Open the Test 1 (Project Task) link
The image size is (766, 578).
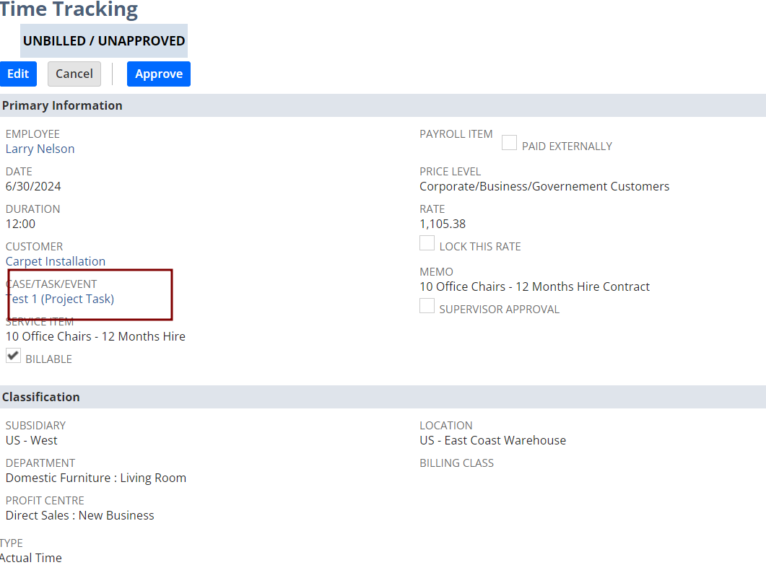tap(60, 299)
